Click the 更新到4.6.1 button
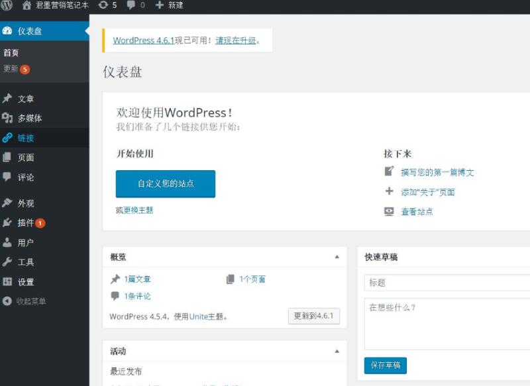 [x=314, y=316]
